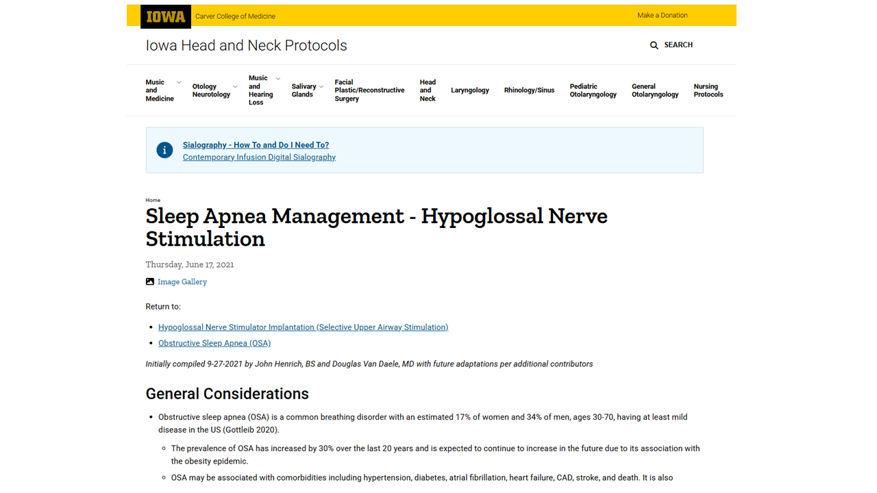This screenshot has width=877, height=493.
Task: Expand the Otology Neurotology submenu chevron
Action: point(235,87)
